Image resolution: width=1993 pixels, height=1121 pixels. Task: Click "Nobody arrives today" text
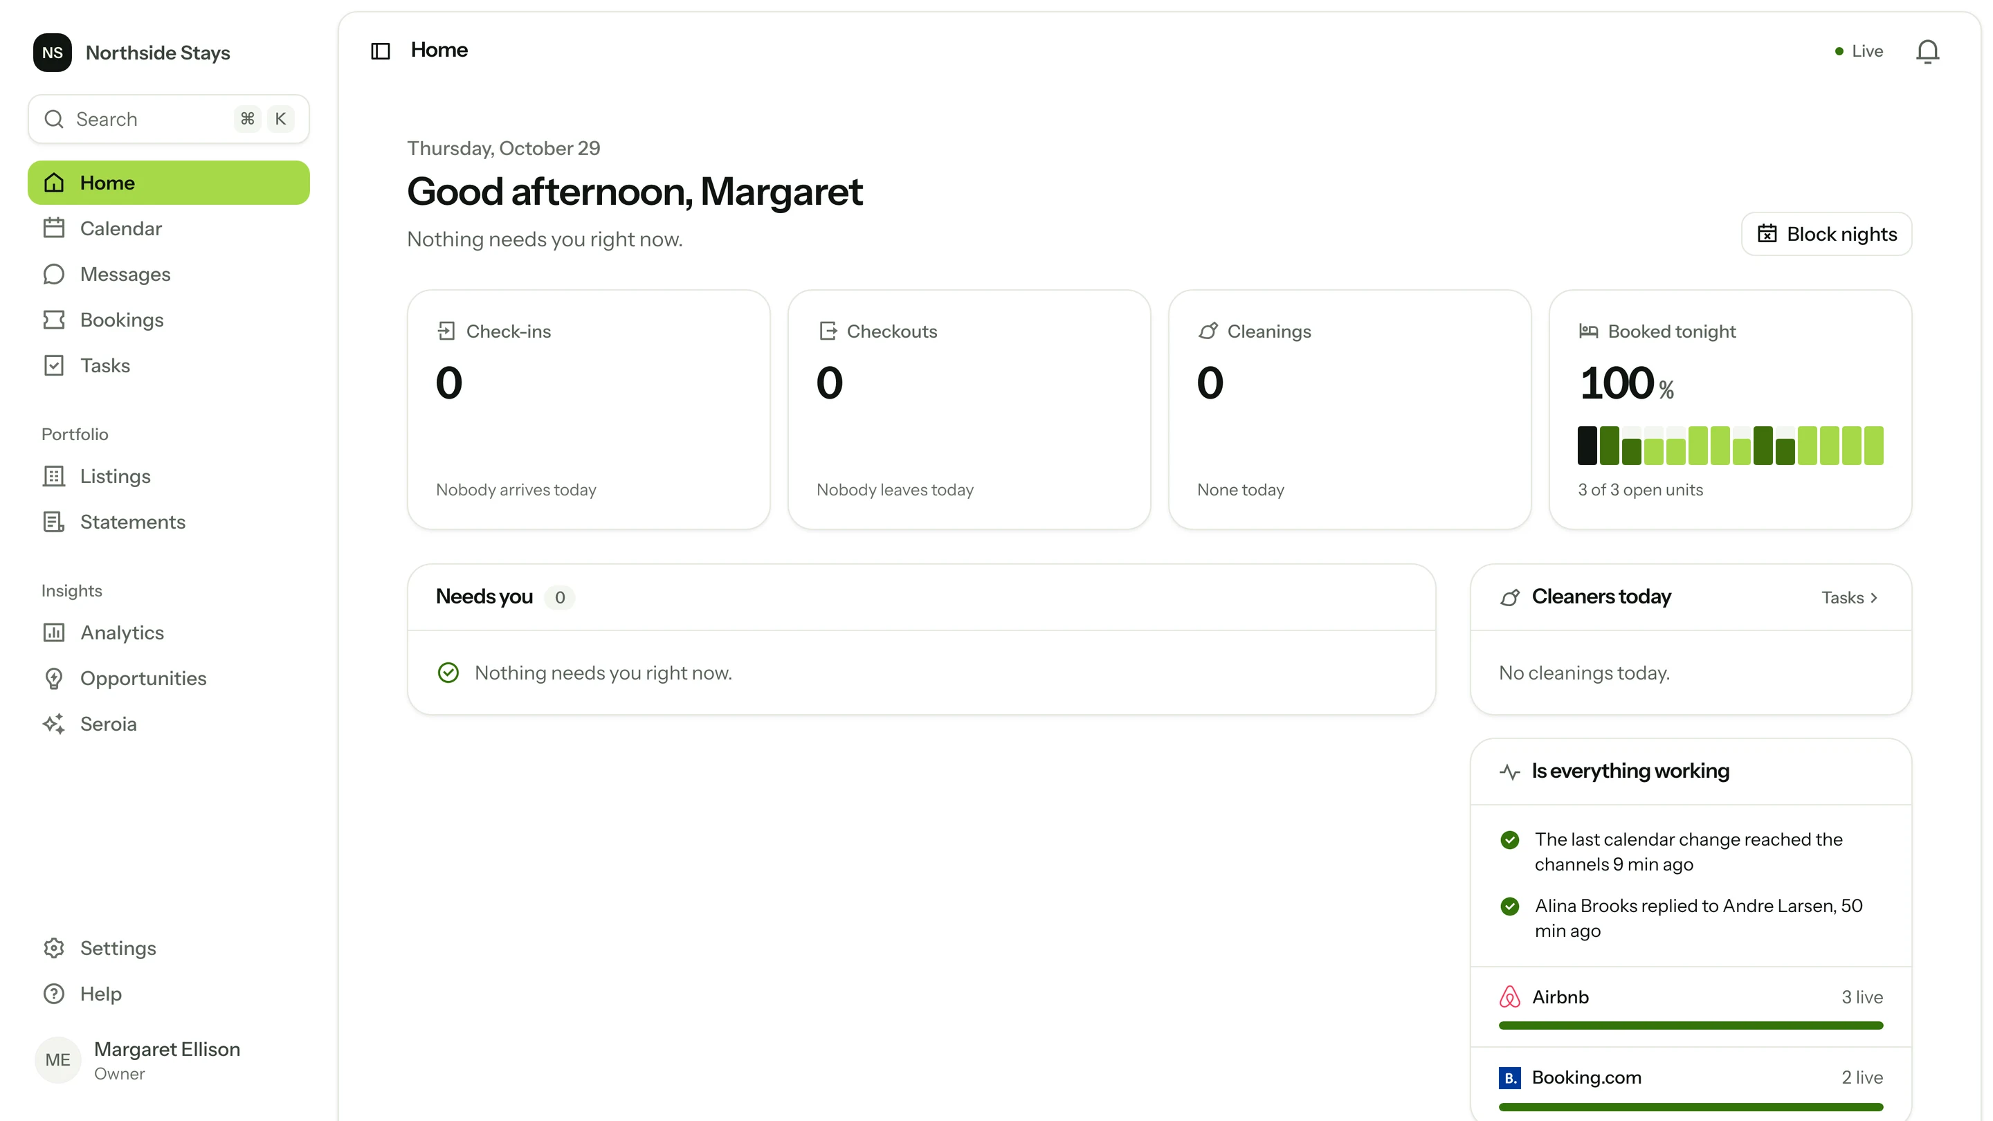tap(516, 490)
